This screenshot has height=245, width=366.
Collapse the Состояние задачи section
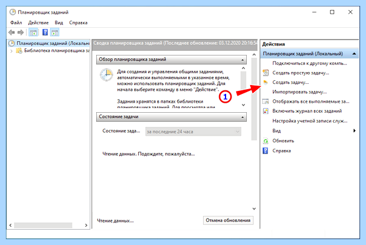pyautogui.click(x=243, y=117)
